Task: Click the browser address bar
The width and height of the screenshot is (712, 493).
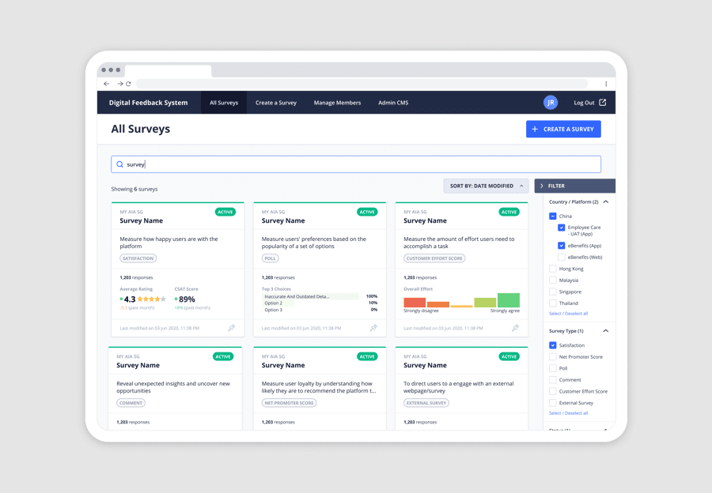Action: 362,84
